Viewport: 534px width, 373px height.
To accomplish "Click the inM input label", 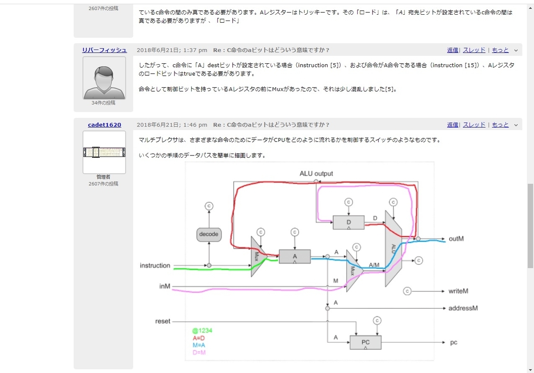I will 165,286.
